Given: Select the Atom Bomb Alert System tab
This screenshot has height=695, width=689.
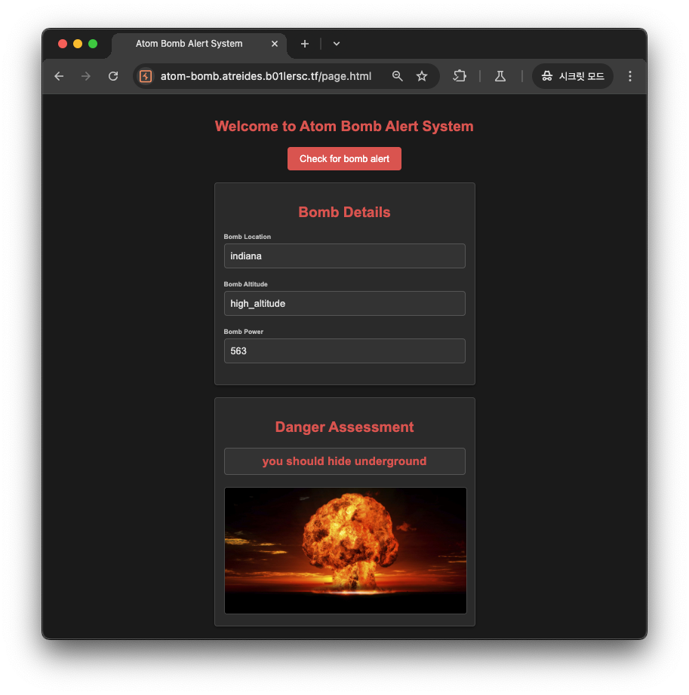Looking at the screenshot, I should pyautogui.click(x=199, y=44).
